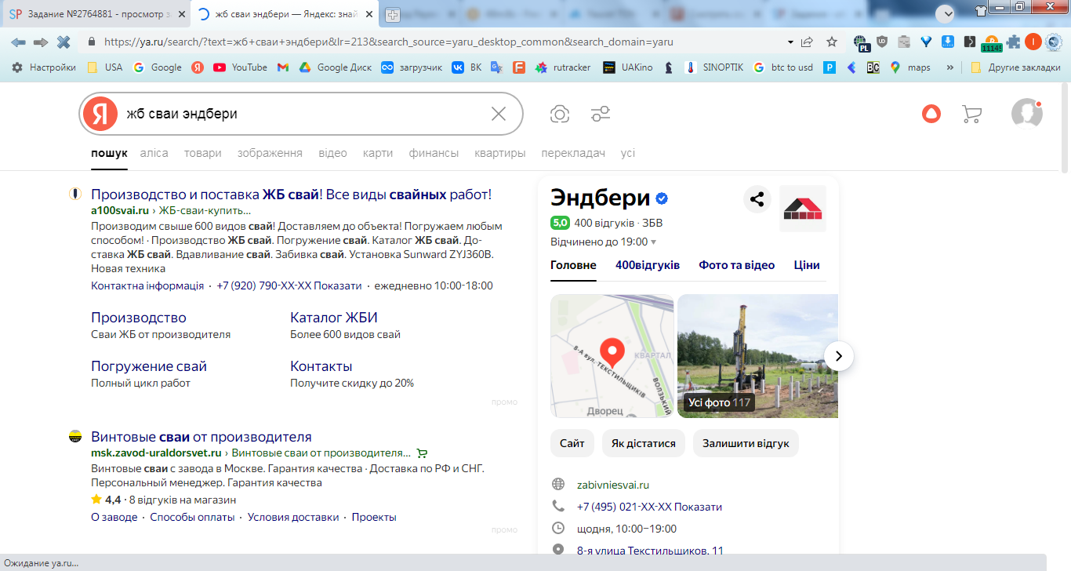
Task: Switch to 'Фото та відео' tab
Action: pyautogui.click(x=737, y=265)
